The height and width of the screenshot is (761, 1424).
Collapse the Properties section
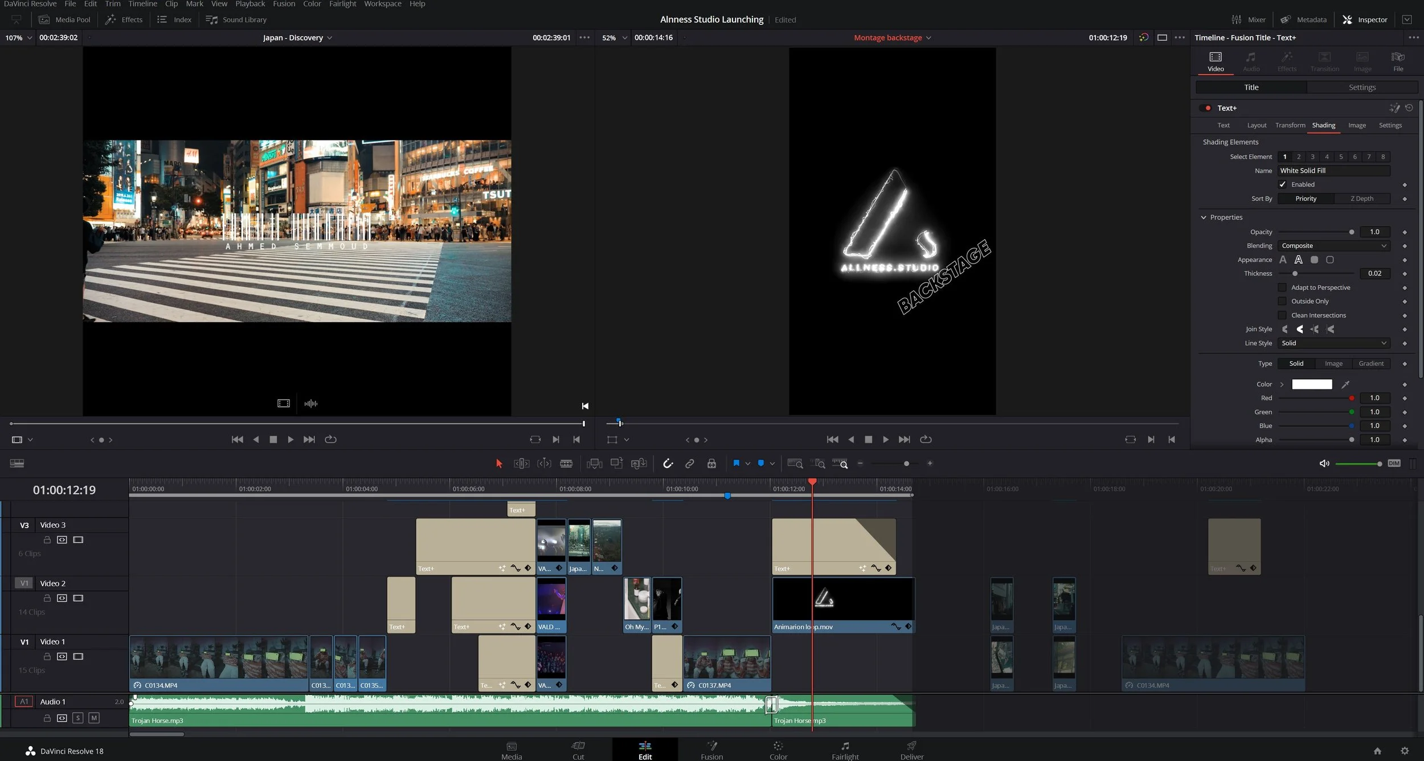(1204, 217)
